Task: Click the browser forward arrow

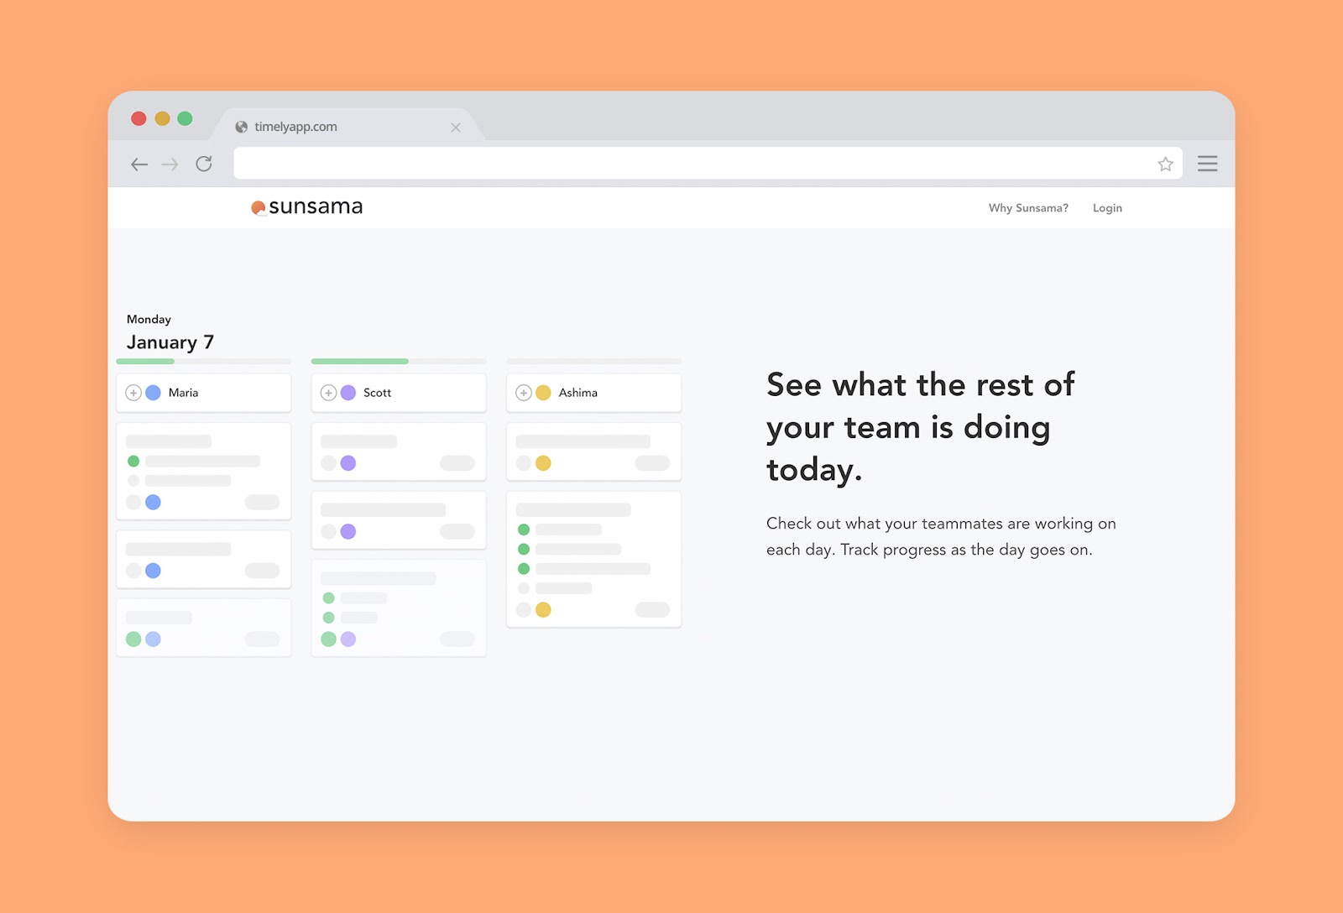Action: (x=170, y=164)
